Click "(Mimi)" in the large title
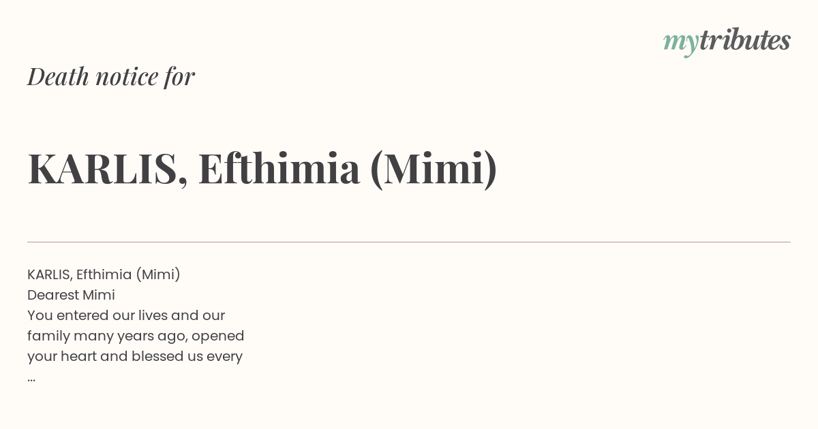Viewport: 818px width, 429px height. 434,169
